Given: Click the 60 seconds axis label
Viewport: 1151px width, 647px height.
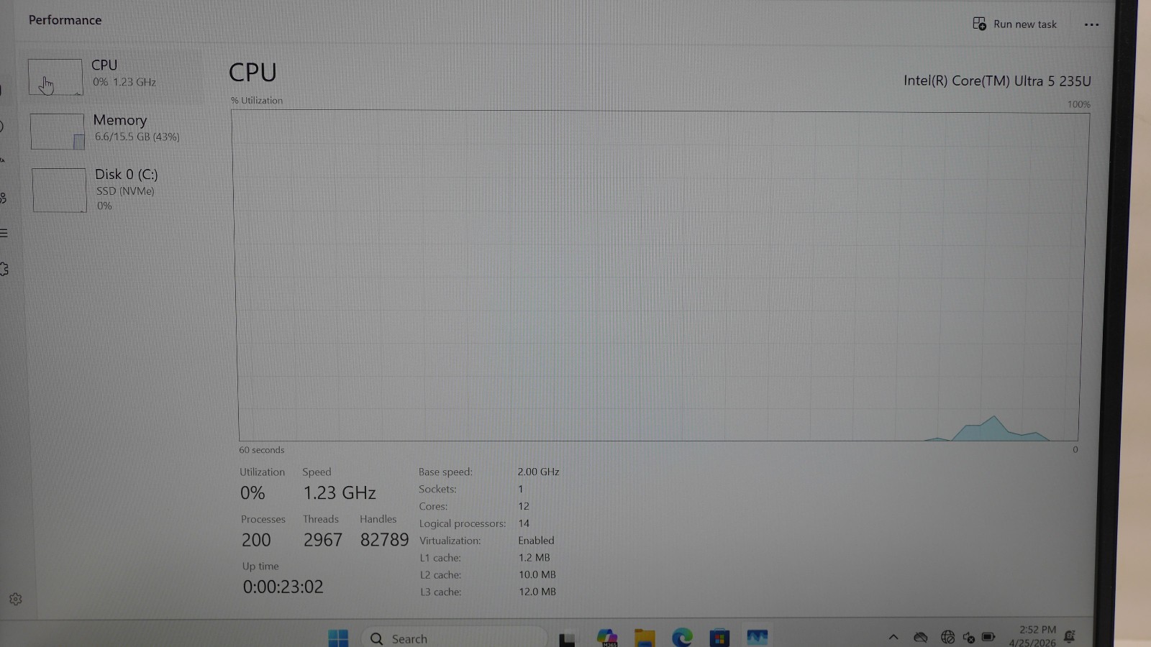Looking at the screenshot, I should click(262, 450).
